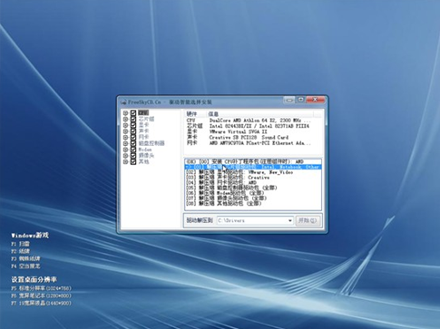
Task: Expand the 磁盘控制器 tree node
Action: 126,143
